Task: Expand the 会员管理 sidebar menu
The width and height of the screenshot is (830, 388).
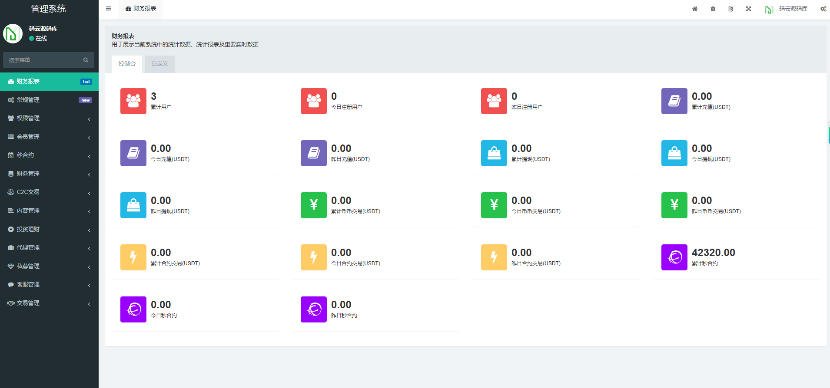Action: [49, 137]
